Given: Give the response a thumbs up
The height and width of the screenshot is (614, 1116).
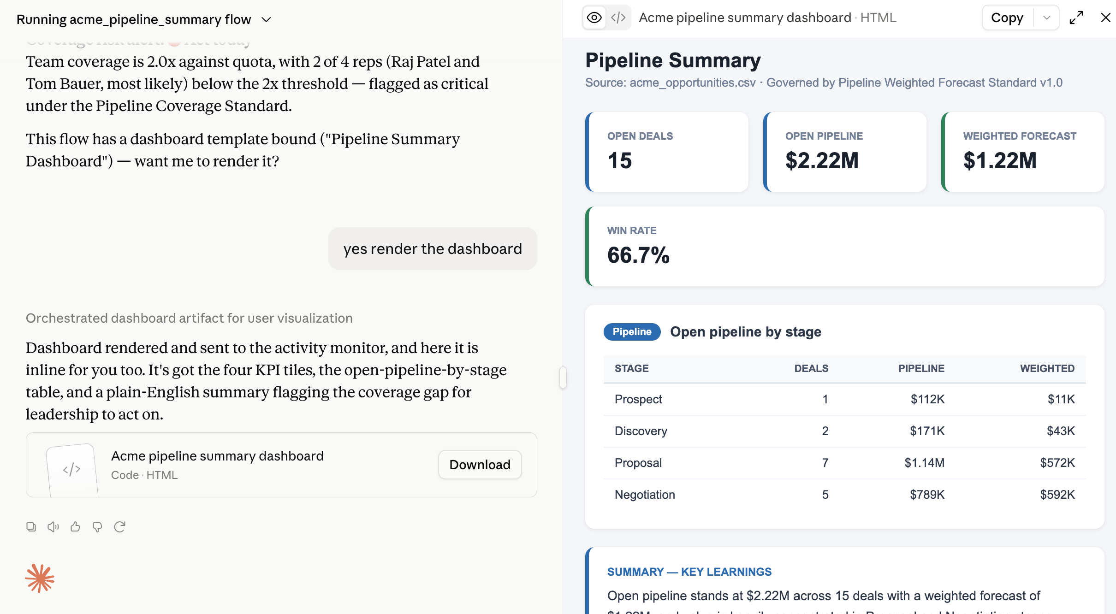Looking at the screenshot, I should (x=75, y=527).
